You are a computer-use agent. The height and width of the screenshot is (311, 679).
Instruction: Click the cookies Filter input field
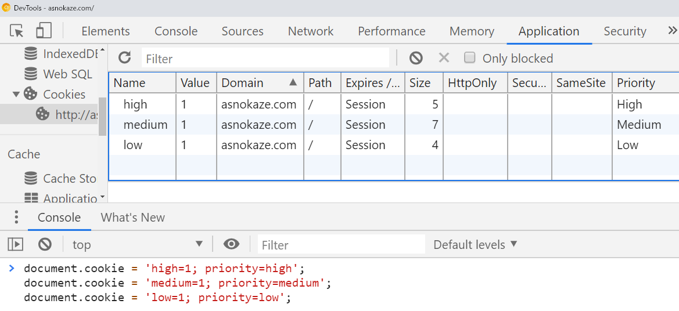(265, 59)
